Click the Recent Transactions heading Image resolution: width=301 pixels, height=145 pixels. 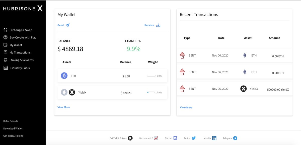coord(199,14)
